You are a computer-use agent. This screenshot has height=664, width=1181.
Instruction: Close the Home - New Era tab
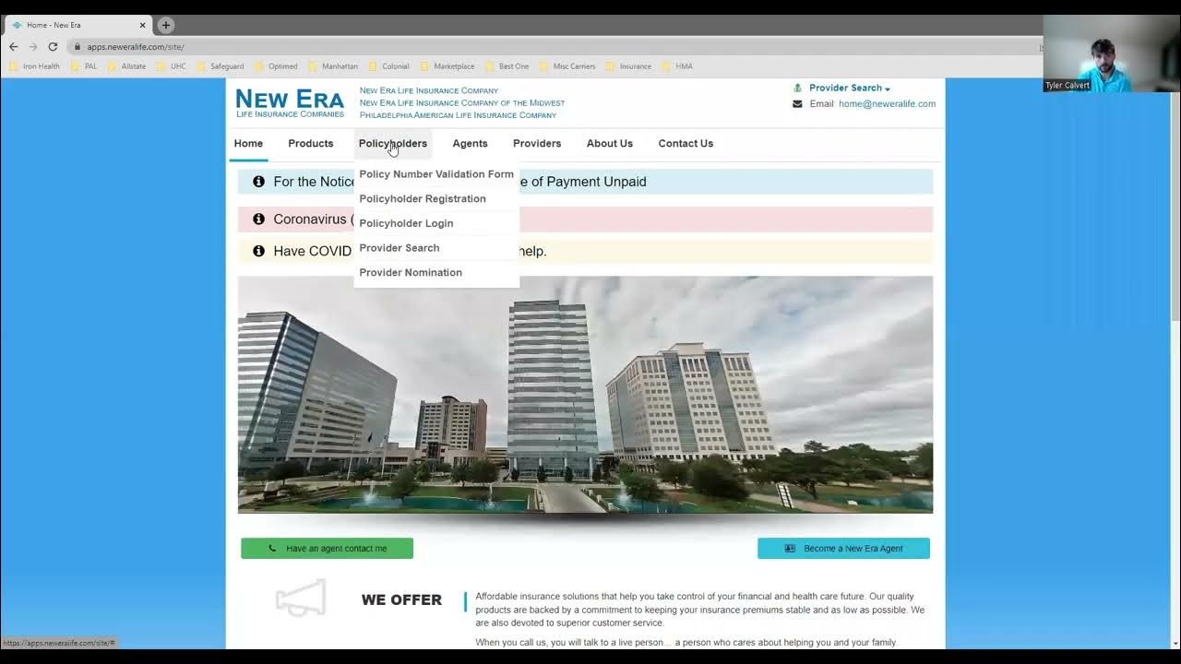tap(143, 25)
